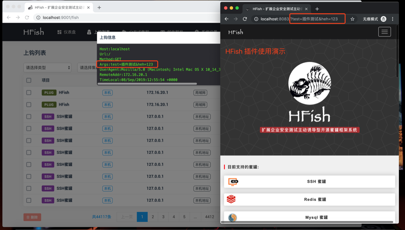Click the Redis honeypot red icon
The height and width of the screenshot is (230, 405).
(231, 199)
